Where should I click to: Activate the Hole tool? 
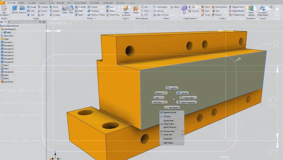[64, 10]
